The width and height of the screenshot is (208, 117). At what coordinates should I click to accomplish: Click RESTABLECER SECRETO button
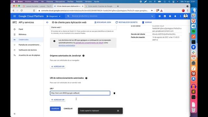[x=126, y=22]
